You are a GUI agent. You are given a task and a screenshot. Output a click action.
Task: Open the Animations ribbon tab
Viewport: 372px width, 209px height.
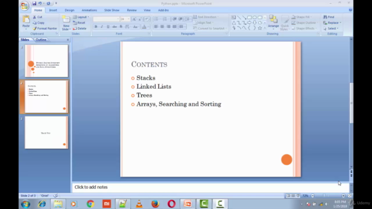coord(90,10)
